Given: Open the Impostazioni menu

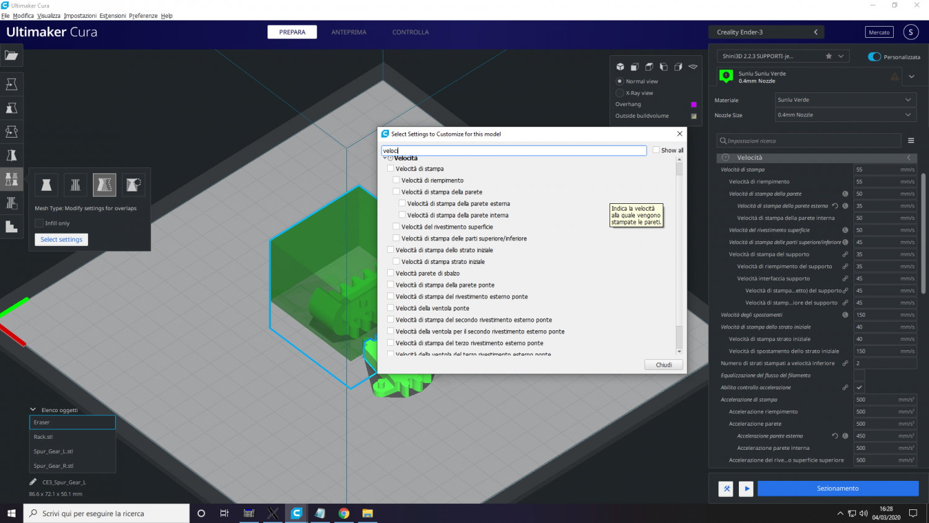Looking at the screenshot, I should pyautogui.click(x=80, y=15).
